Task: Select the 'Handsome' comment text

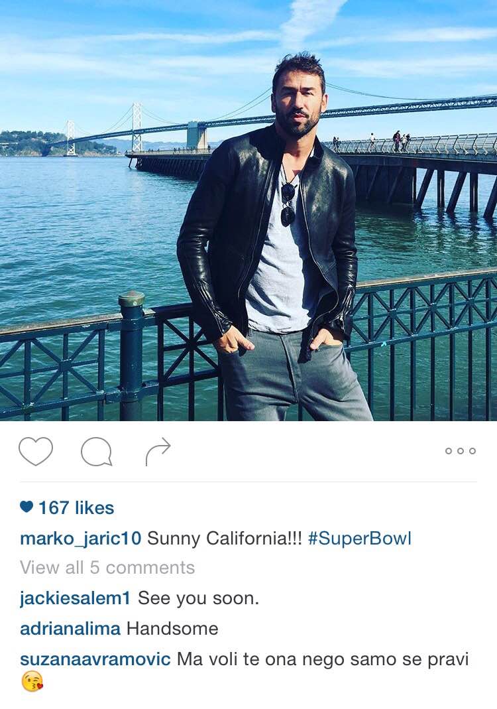Action: coord(172,629)
